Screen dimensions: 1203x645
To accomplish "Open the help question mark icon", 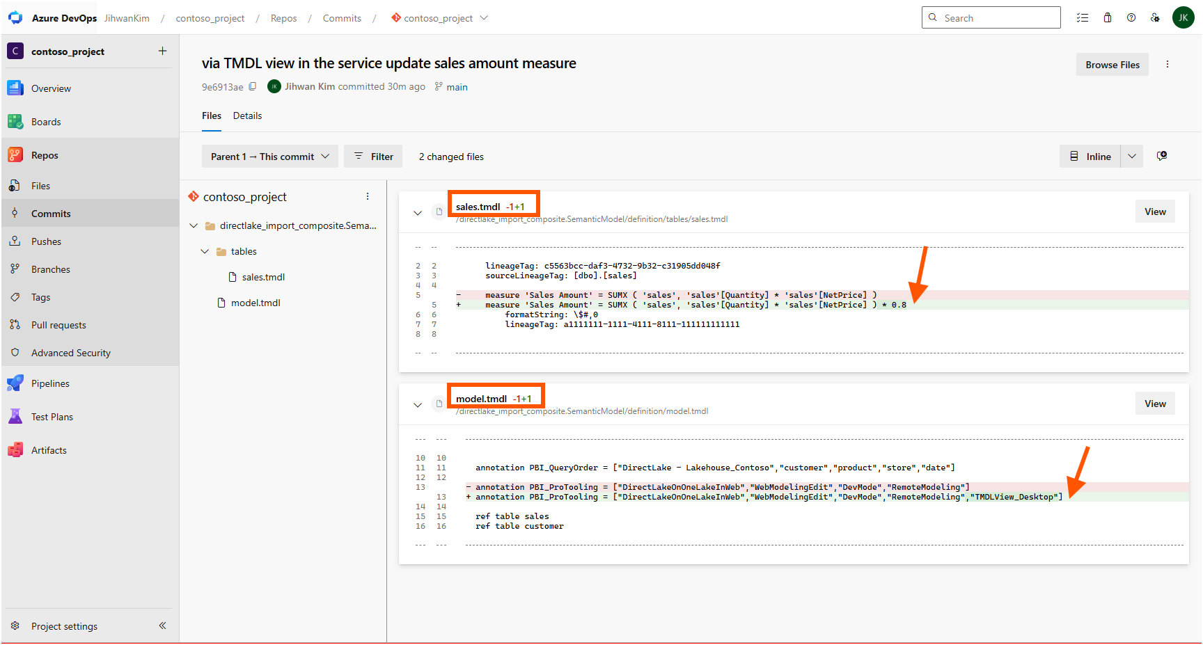I will pyautogui.click(x=1131, y=18).
